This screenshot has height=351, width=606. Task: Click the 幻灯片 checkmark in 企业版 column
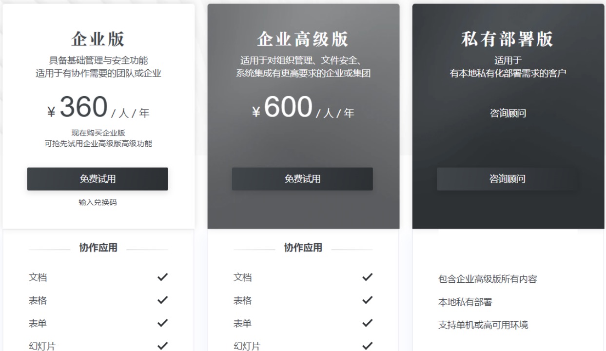[x=163, y=346]
